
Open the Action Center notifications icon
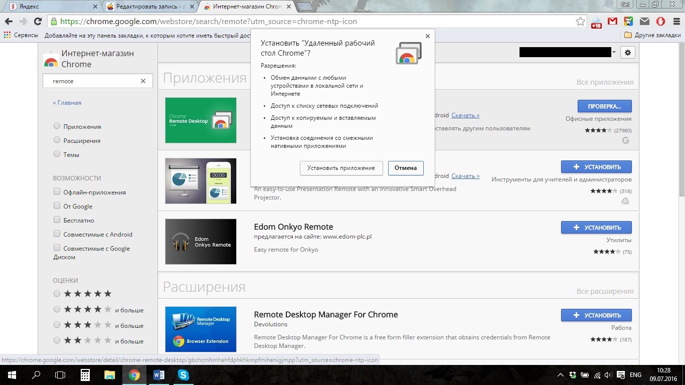coord(620,375)
